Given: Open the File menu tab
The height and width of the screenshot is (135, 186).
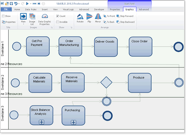Looking at the screenshot, I should (6, 9).
